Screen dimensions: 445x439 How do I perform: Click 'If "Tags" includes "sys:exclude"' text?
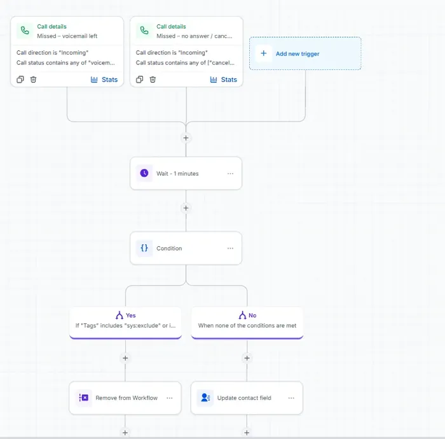pyautogui.click(x=125, y=326)
